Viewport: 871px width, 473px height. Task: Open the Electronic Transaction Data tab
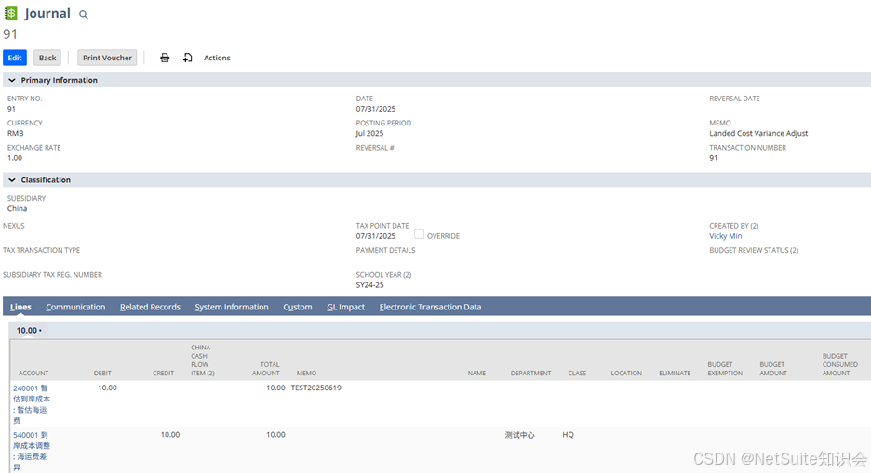click(431, 307)
